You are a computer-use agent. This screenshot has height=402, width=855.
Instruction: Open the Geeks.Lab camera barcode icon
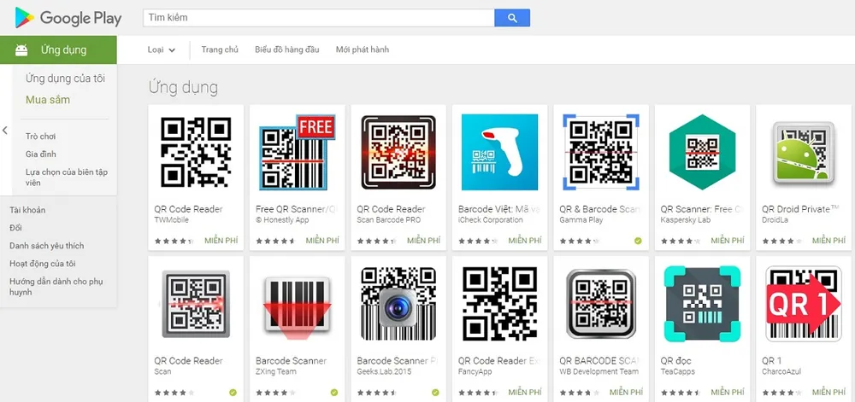pos(398,304)
